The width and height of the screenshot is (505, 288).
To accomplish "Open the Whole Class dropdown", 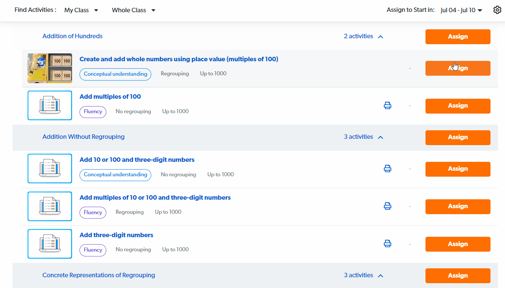I will pyautogui.click(x=133, y=10).
